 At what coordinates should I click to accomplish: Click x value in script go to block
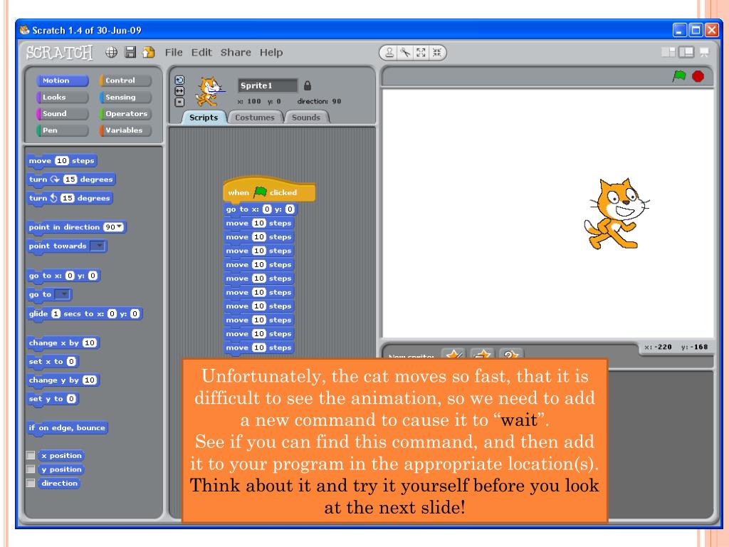[x=267, y=209]
